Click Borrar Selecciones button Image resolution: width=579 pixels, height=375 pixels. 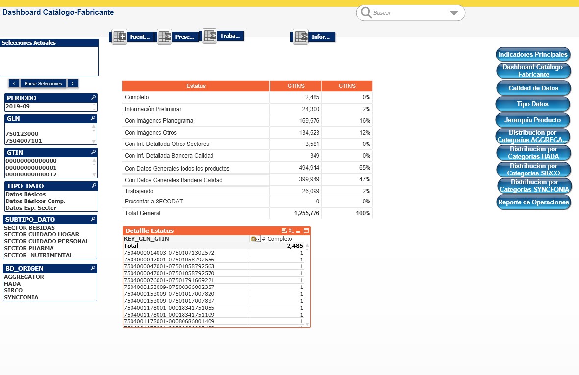click(44, 84)
